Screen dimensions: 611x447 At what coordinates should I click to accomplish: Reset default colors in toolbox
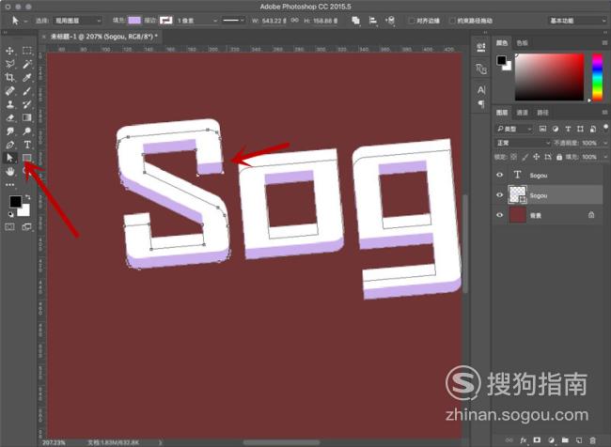click(x=11, y=214)
